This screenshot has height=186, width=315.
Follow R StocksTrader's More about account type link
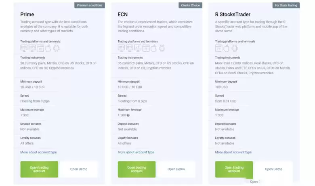(x=233, y=152)
